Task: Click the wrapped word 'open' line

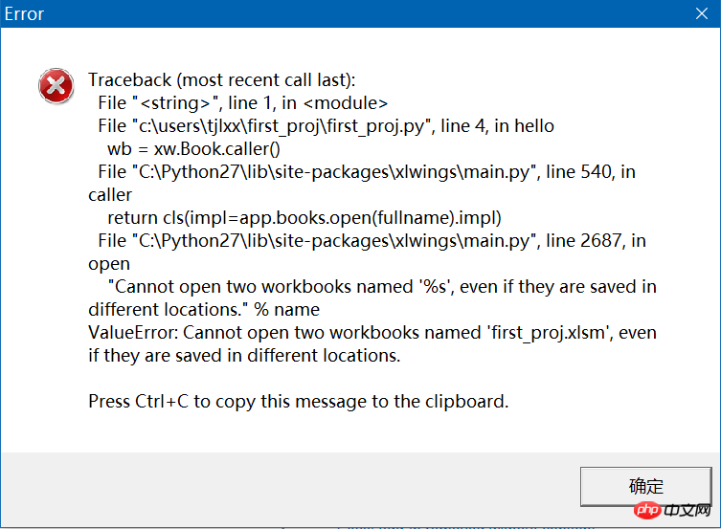Action: [x=108, y=263]
